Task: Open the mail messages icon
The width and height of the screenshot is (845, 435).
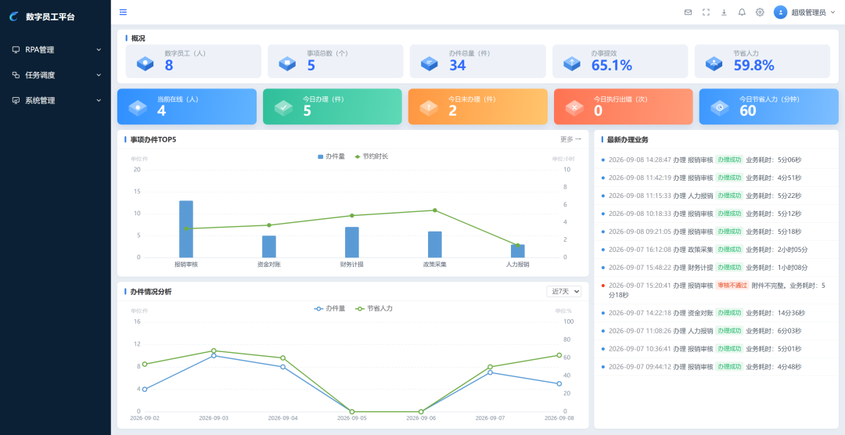Action: pos(689,13)
